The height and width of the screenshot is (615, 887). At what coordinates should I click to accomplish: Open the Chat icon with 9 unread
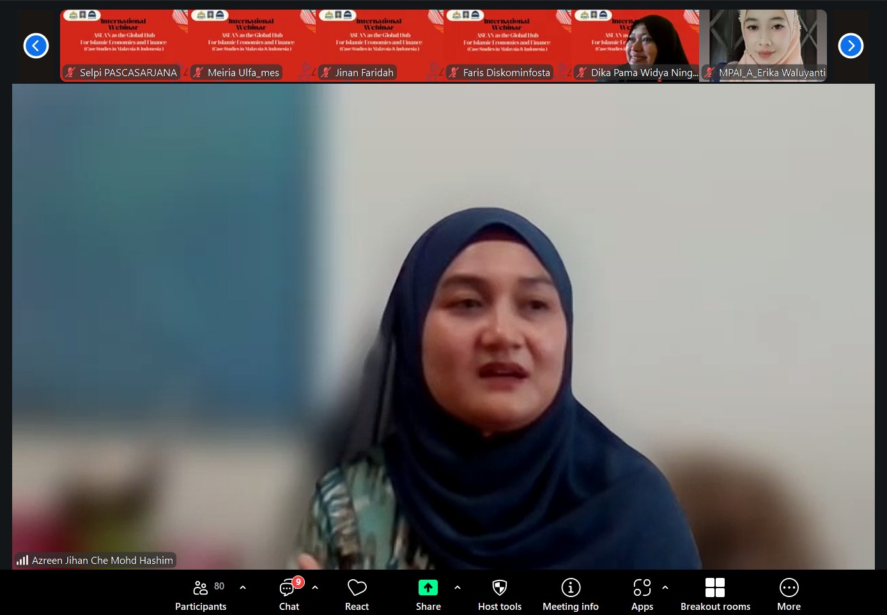coord(288,587)
